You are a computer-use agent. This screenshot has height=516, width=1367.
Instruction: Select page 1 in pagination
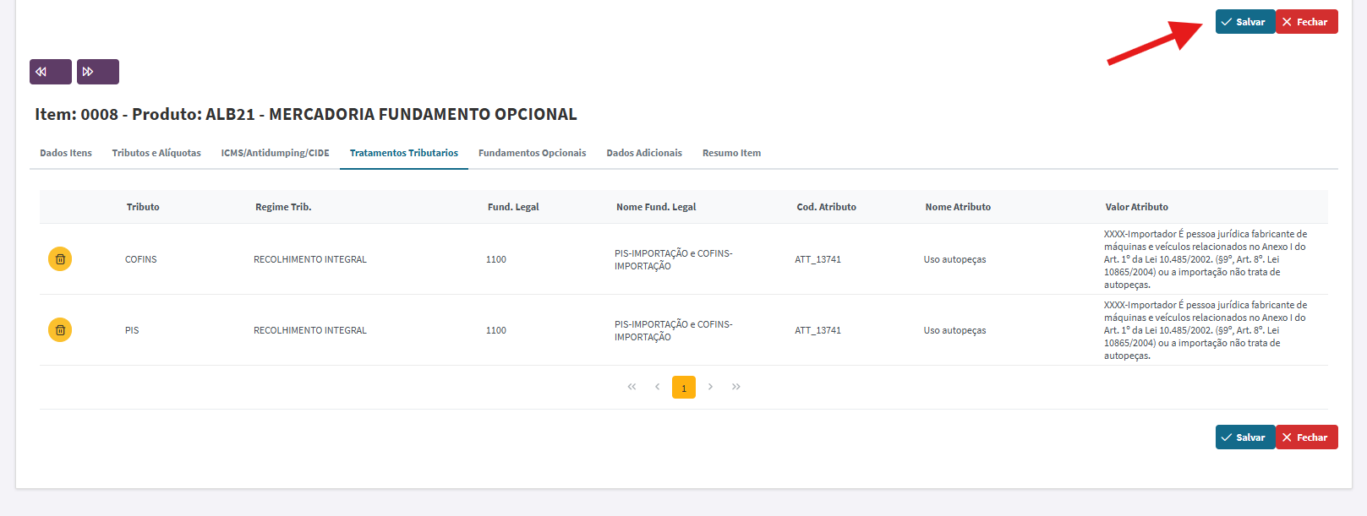click(684, 387)
